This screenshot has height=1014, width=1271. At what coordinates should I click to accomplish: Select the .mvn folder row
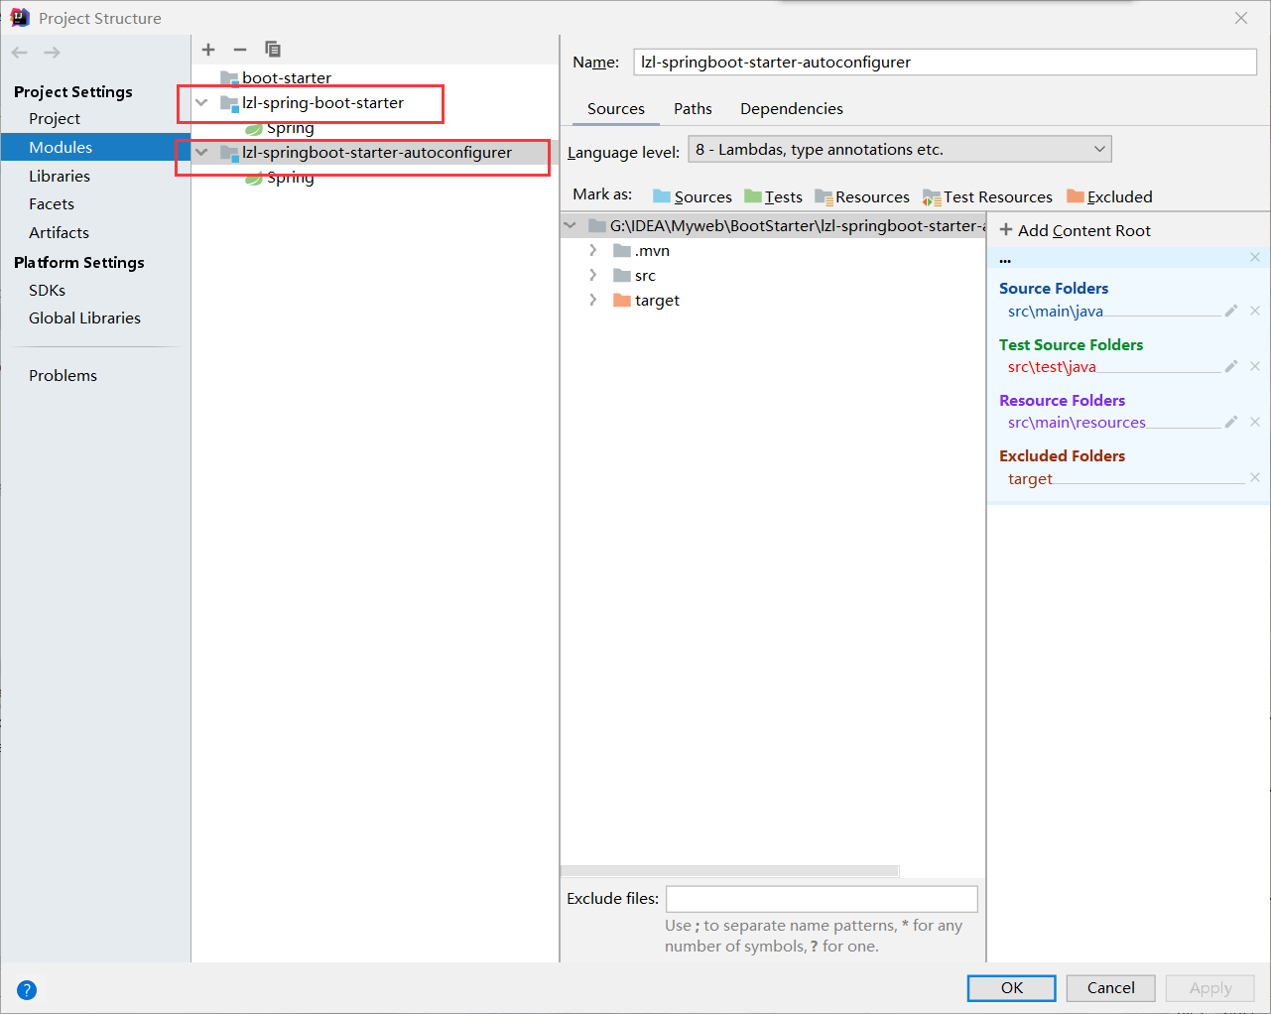tap(773, 250)
